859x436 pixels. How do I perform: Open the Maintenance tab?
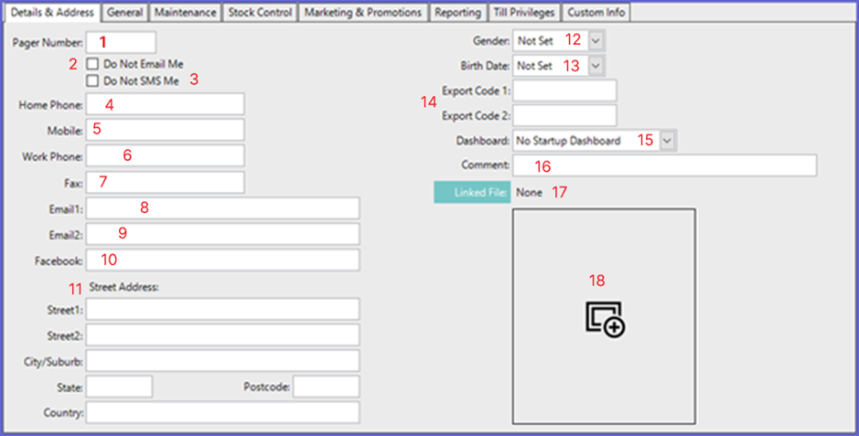click(185, 13)
